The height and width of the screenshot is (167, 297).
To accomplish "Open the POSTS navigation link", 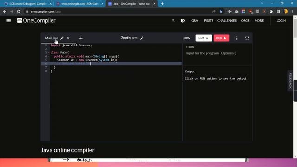I will pos(208,20).
